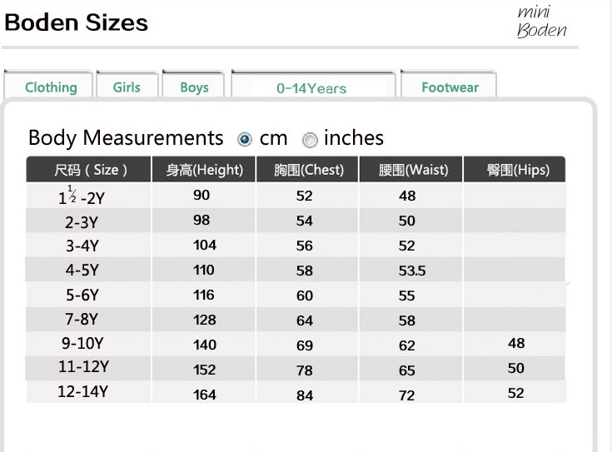Click the Chest column header
Viewport: 612px width, 452px height.
pos(307,169)
